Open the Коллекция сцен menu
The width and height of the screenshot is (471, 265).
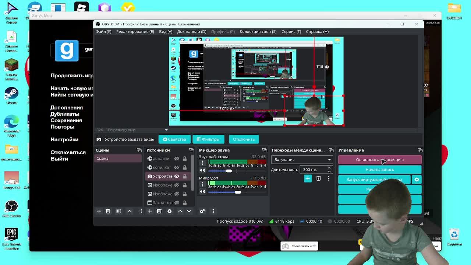(x=258, y=32)
